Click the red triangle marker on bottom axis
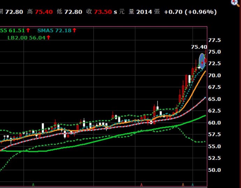 141,184
